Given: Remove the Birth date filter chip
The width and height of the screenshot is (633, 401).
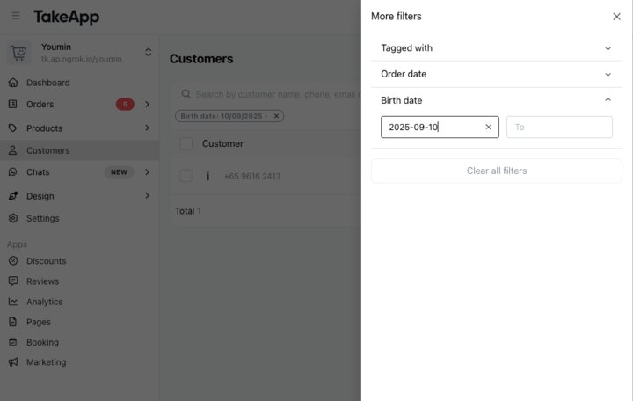Looking at the screenshot, I should (x=276, y=116).
